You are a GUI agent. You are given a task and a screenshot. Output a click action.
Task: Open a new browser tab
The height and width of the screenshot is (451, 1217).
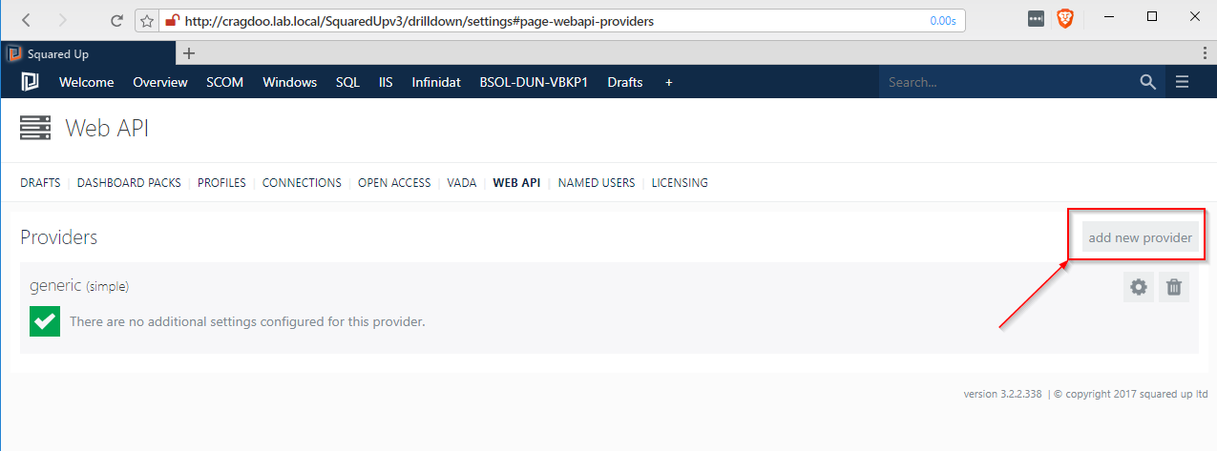coord(189,53)
